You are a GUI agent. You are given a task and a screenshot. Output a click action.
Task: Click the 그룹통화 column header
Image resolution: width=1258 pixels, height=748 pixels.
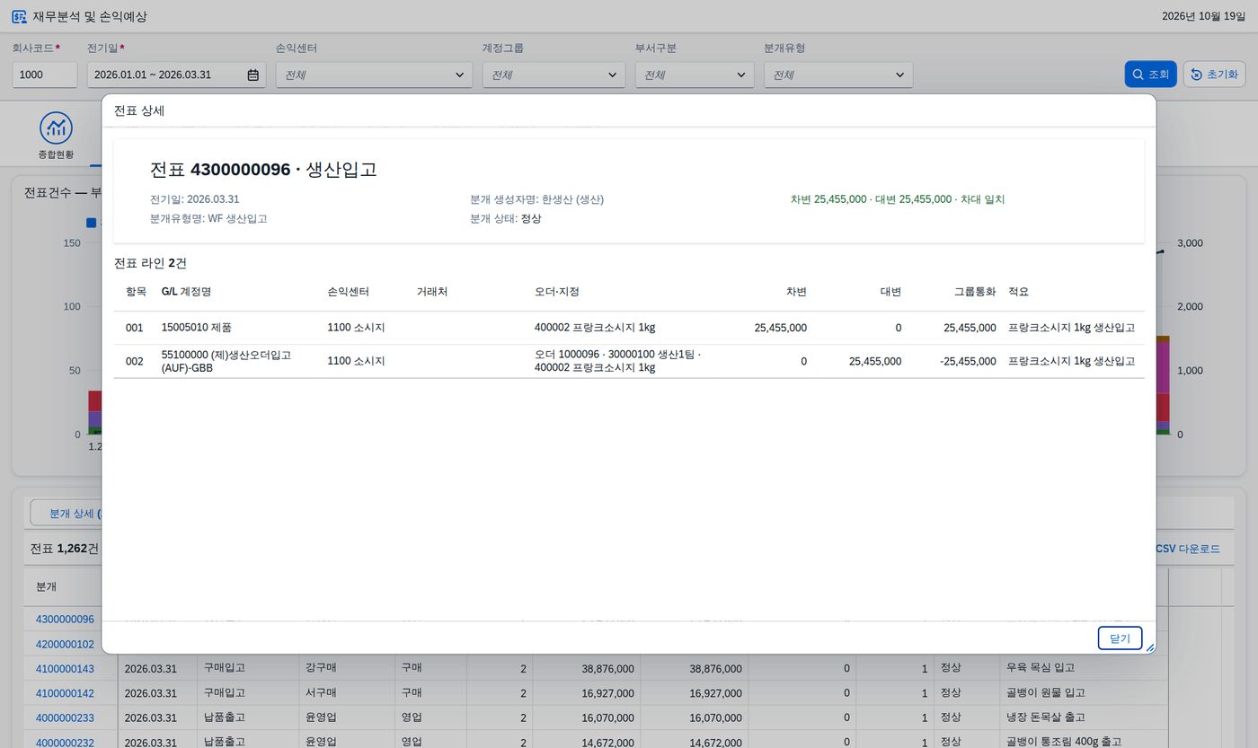pos(975,292)
